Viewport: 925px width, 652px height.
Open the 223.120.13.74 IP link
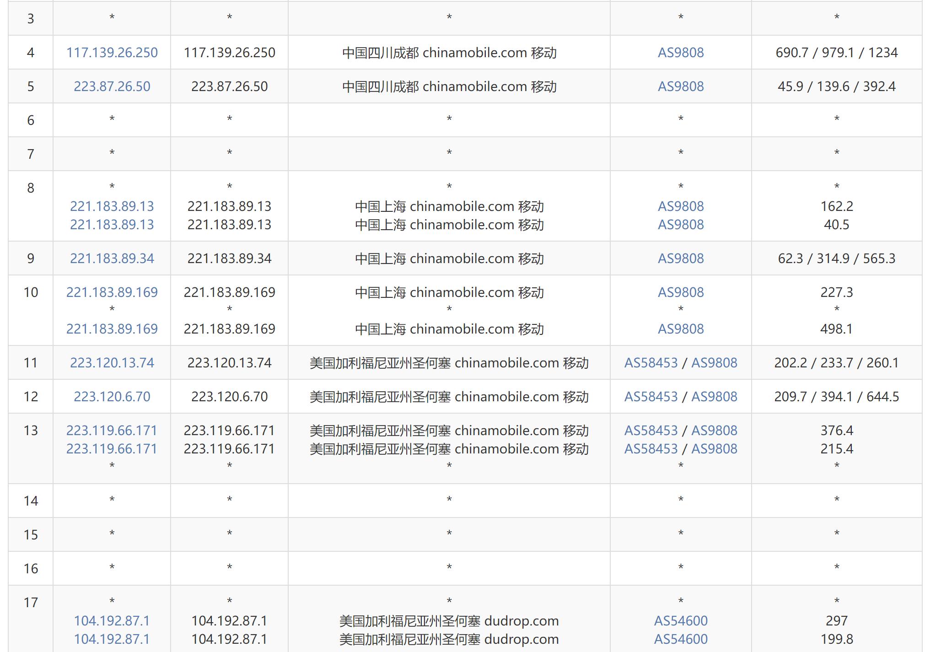[x=112, y=363]
